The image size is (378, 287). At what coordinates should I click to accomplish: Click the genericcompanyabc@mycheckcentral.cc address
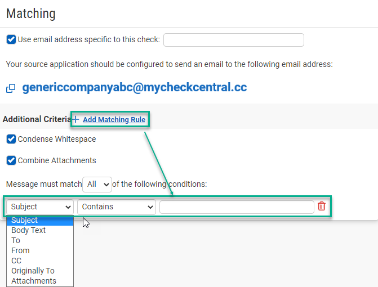(135, 87)
